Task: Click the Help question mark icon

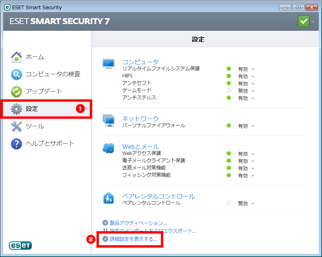Action: pos(16,144)
